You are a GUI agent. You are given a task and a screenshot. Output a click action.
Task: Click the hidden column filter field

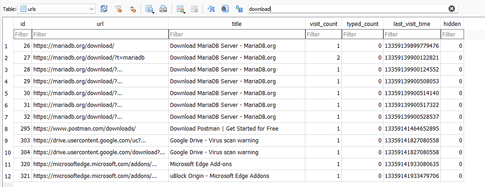pos(452,34)
